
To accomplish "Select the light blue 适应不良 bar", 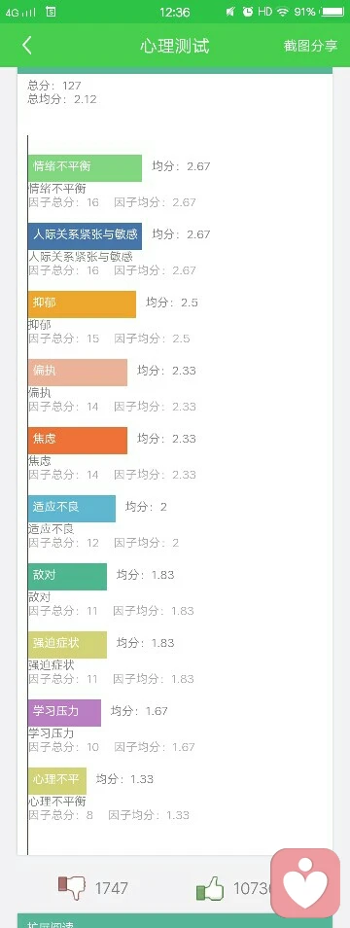I will coord(72,509).
